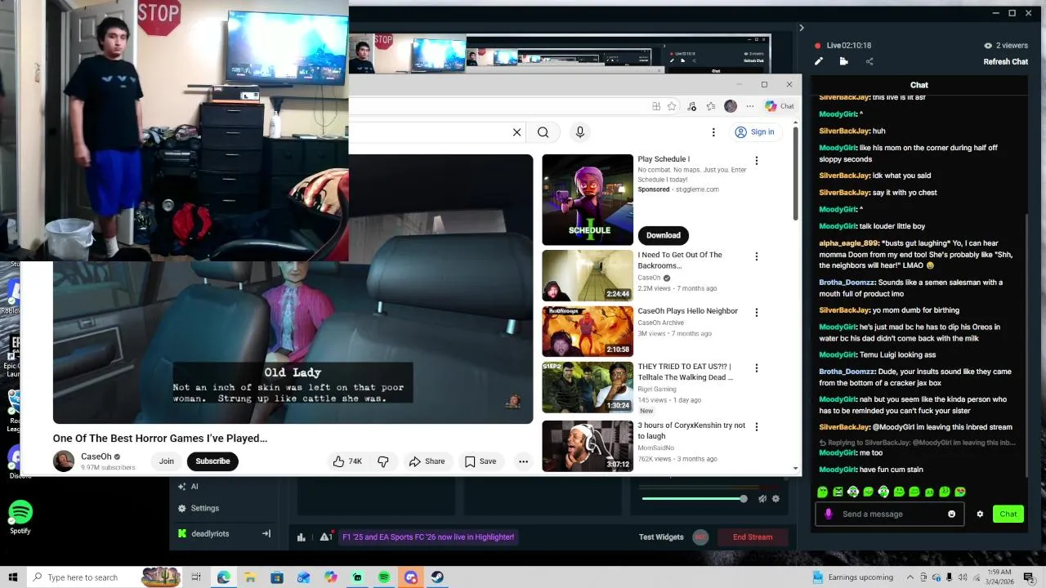
Task: Open Edge split screen icon
Action: point(656,106)
